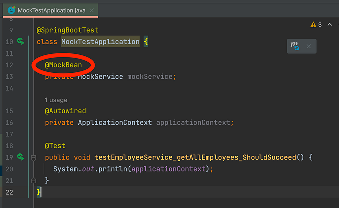Dismiss the Maven reload floating popup
The height and width of the screenshot is (208, 339).
309,46
